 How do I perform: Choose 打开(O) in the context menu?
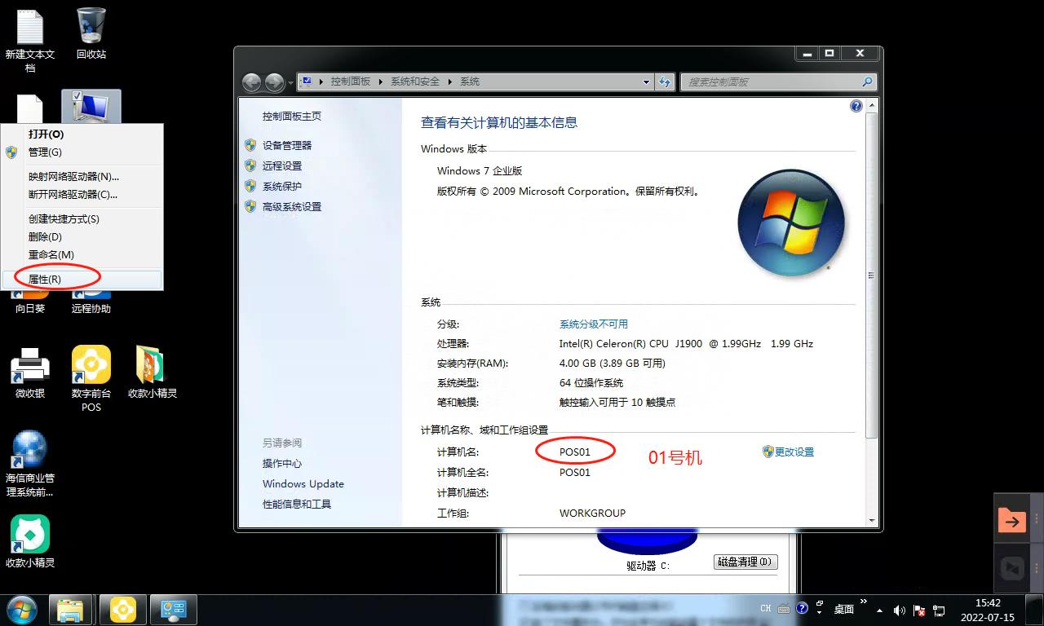pyautogui.click(x=82, y=134)
